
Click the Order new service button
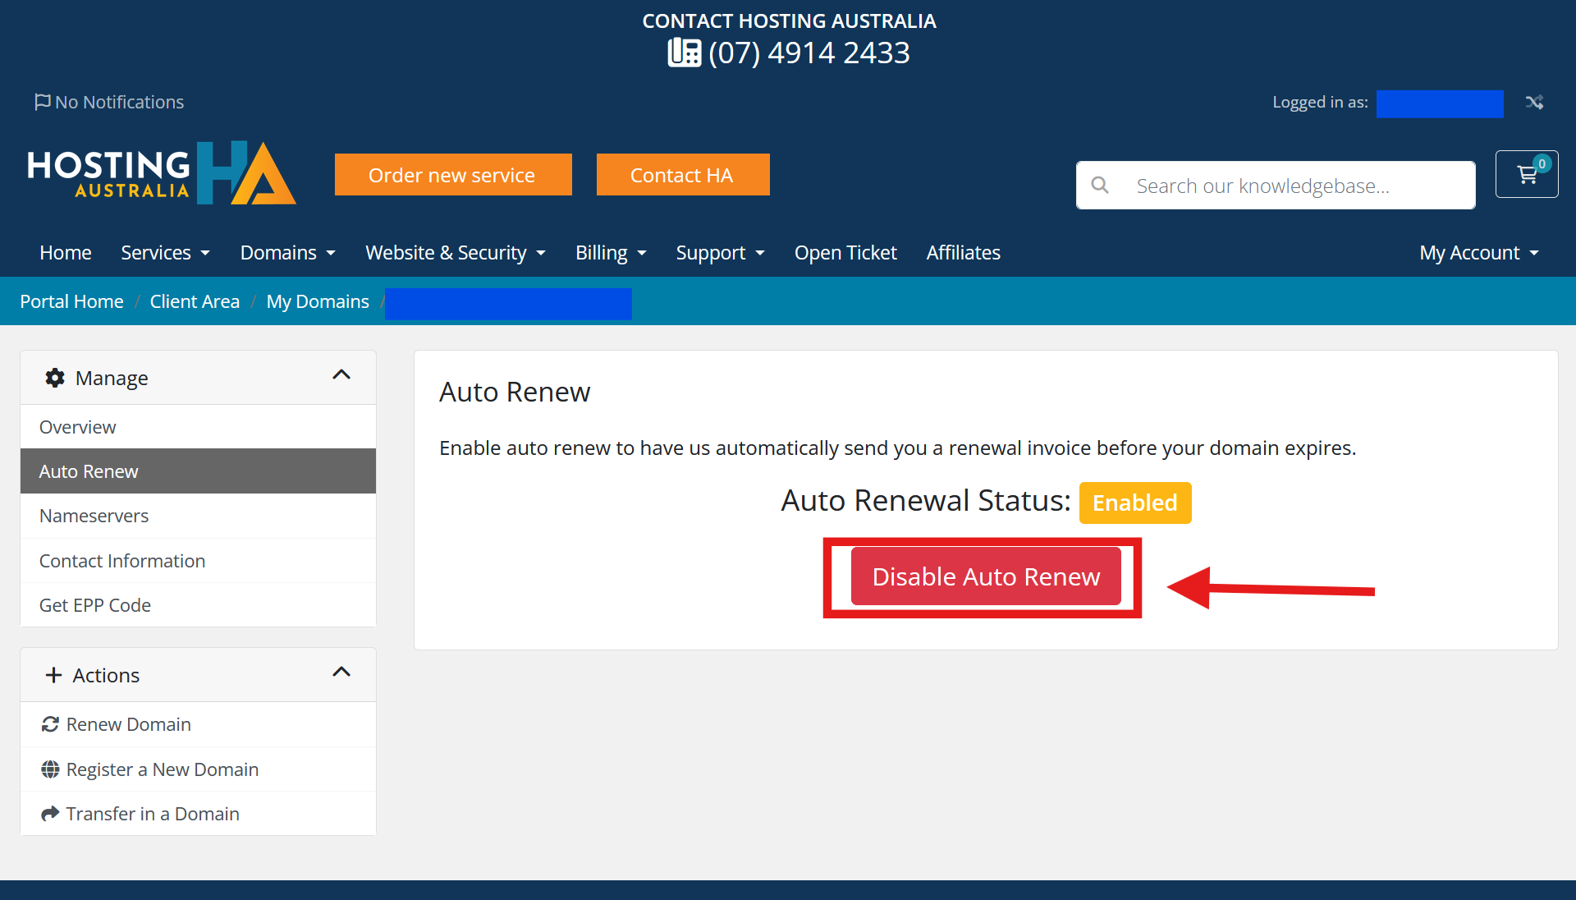pyautogui.click(x=453, y=175)
